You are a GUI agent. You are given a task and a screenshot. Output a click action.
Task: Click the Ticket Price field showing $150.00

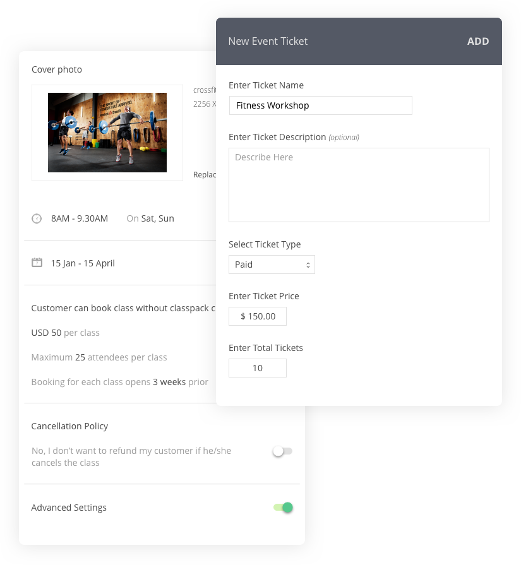coord(258,316)
